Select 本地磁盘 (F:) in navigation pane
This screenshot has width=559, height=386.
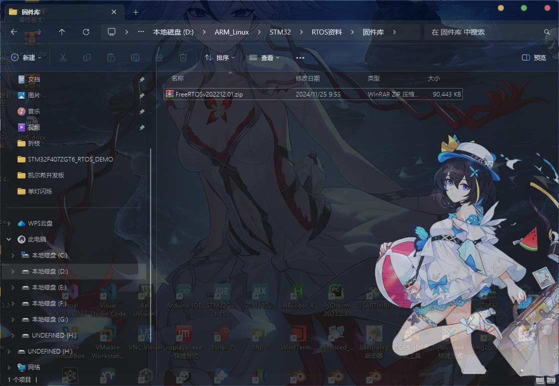point(49,303)
